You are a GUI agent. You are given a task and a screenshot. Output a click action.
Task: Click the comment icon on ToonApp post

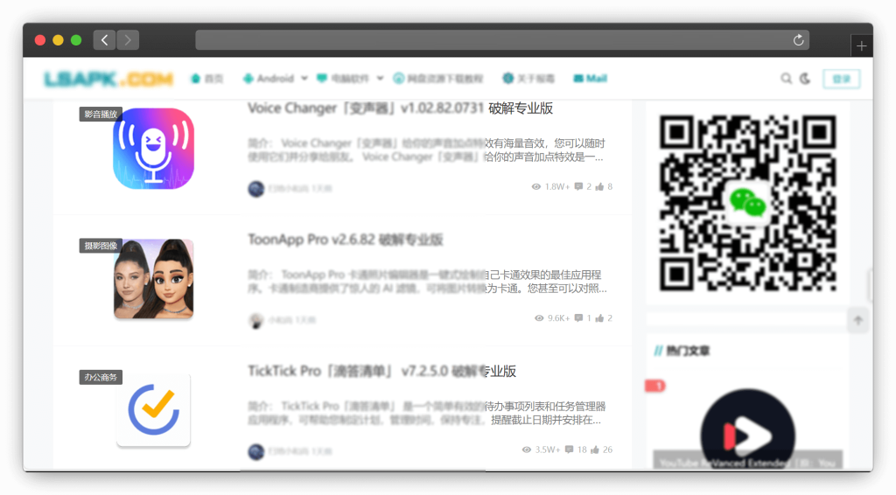(x=578, y=318)
